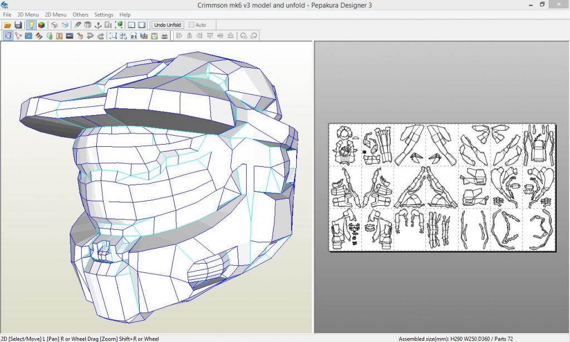
Task: Open the 3D Menu
Action: pos(28,14)
